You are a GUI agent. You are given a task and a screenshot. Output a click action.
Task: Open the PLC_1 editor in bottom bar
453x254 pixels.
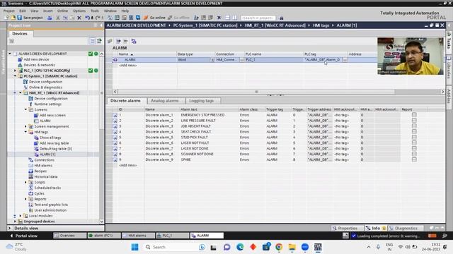point(173,236)
